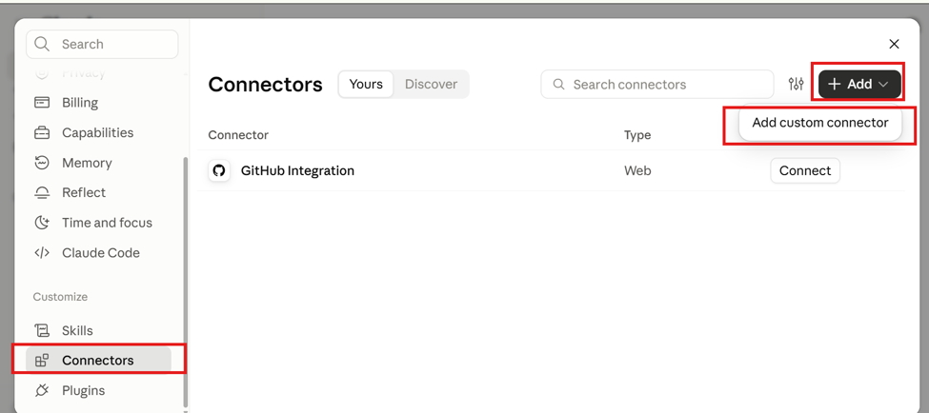929x413 pixels.
Task: Click the GitHub Integration row name
Action: [x=297, y=171]
